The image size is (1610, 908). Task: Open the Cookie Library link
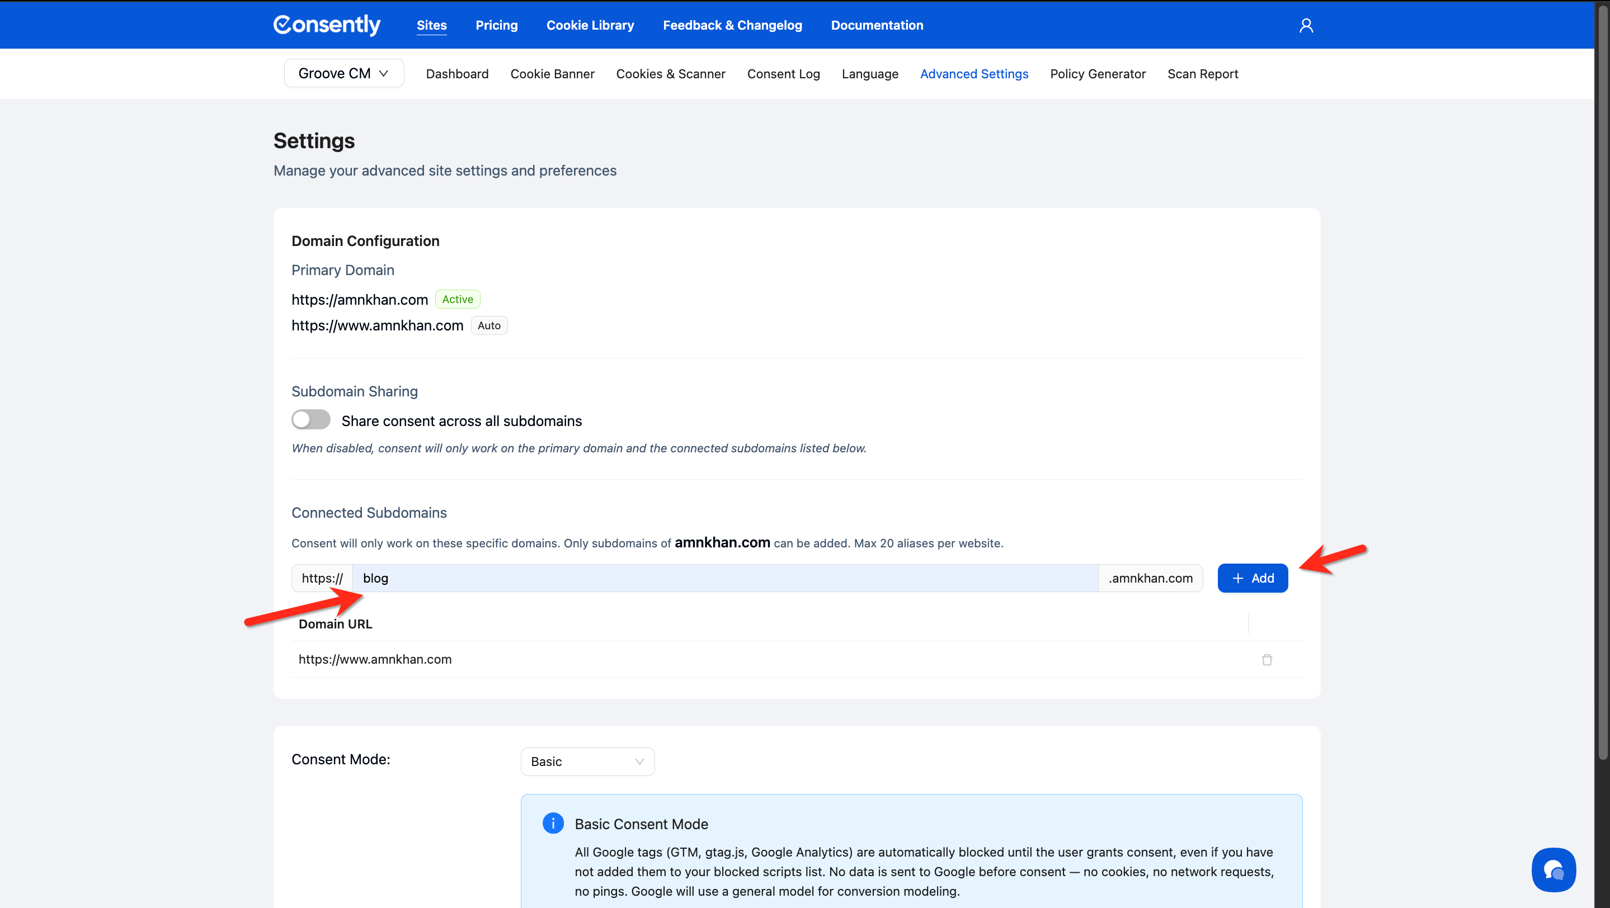pyautogui.click(x=590, y=25)
